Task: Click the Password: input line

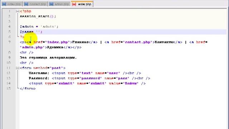Action: [x=89, y=78]
